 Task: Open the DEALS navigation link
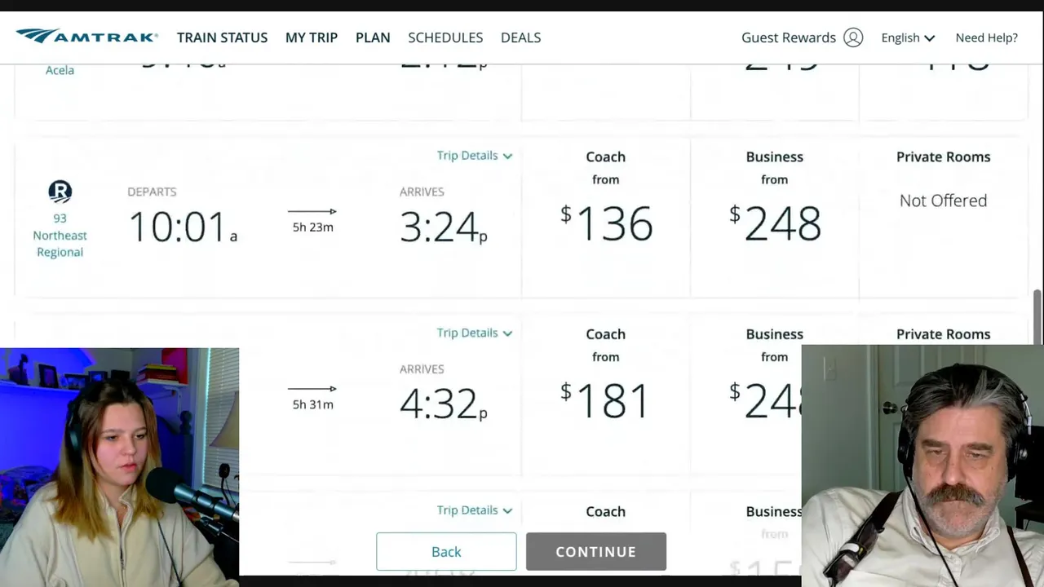point(520,38)
